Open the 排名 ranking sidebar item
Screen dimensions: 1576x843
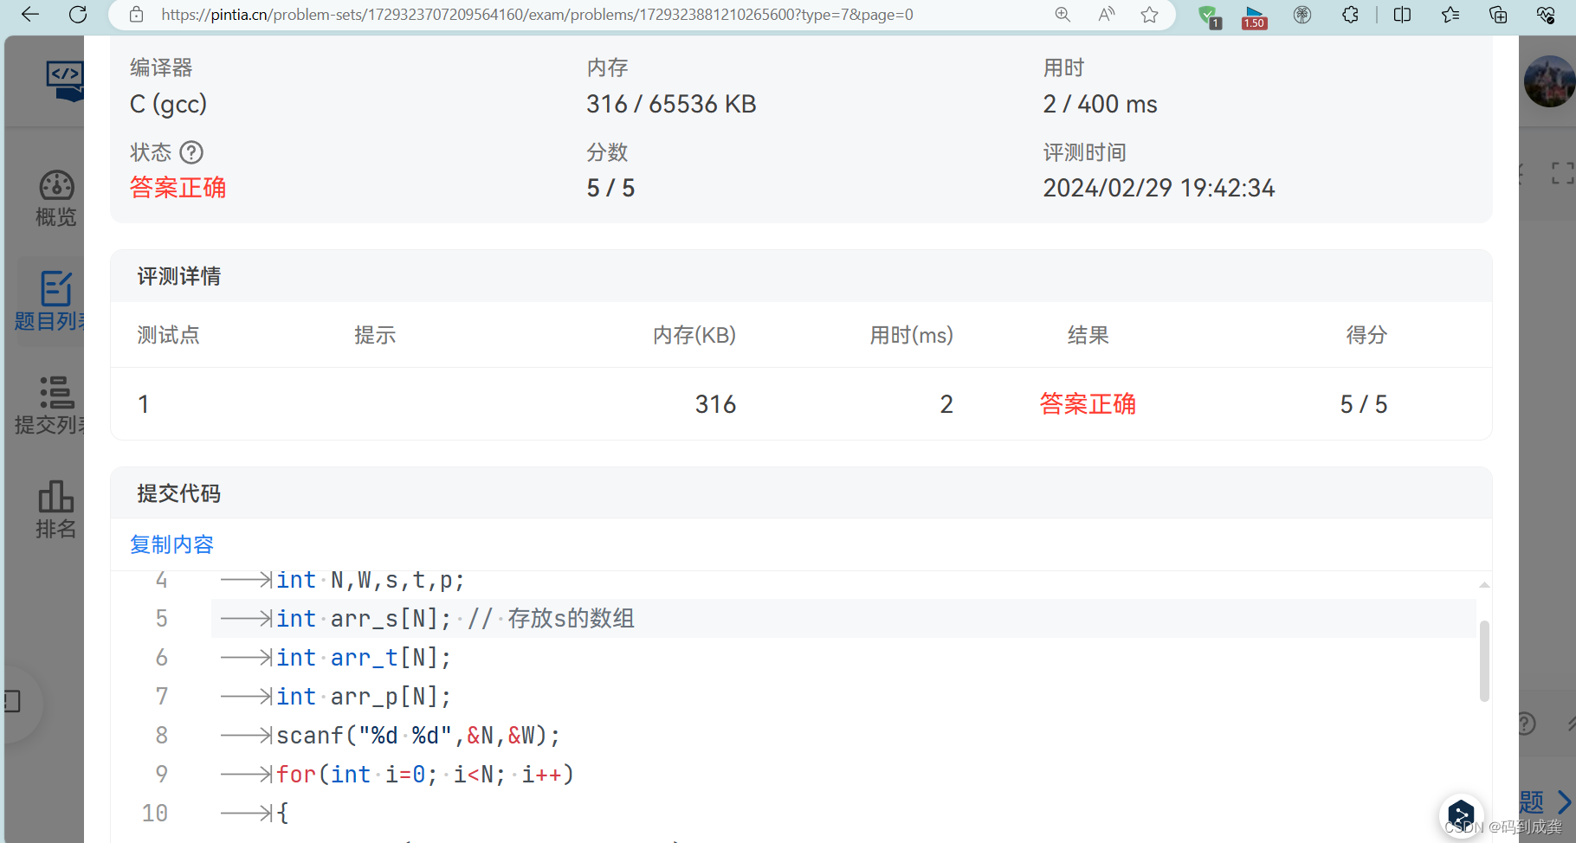pyautogui.click(x=55, y=510)
